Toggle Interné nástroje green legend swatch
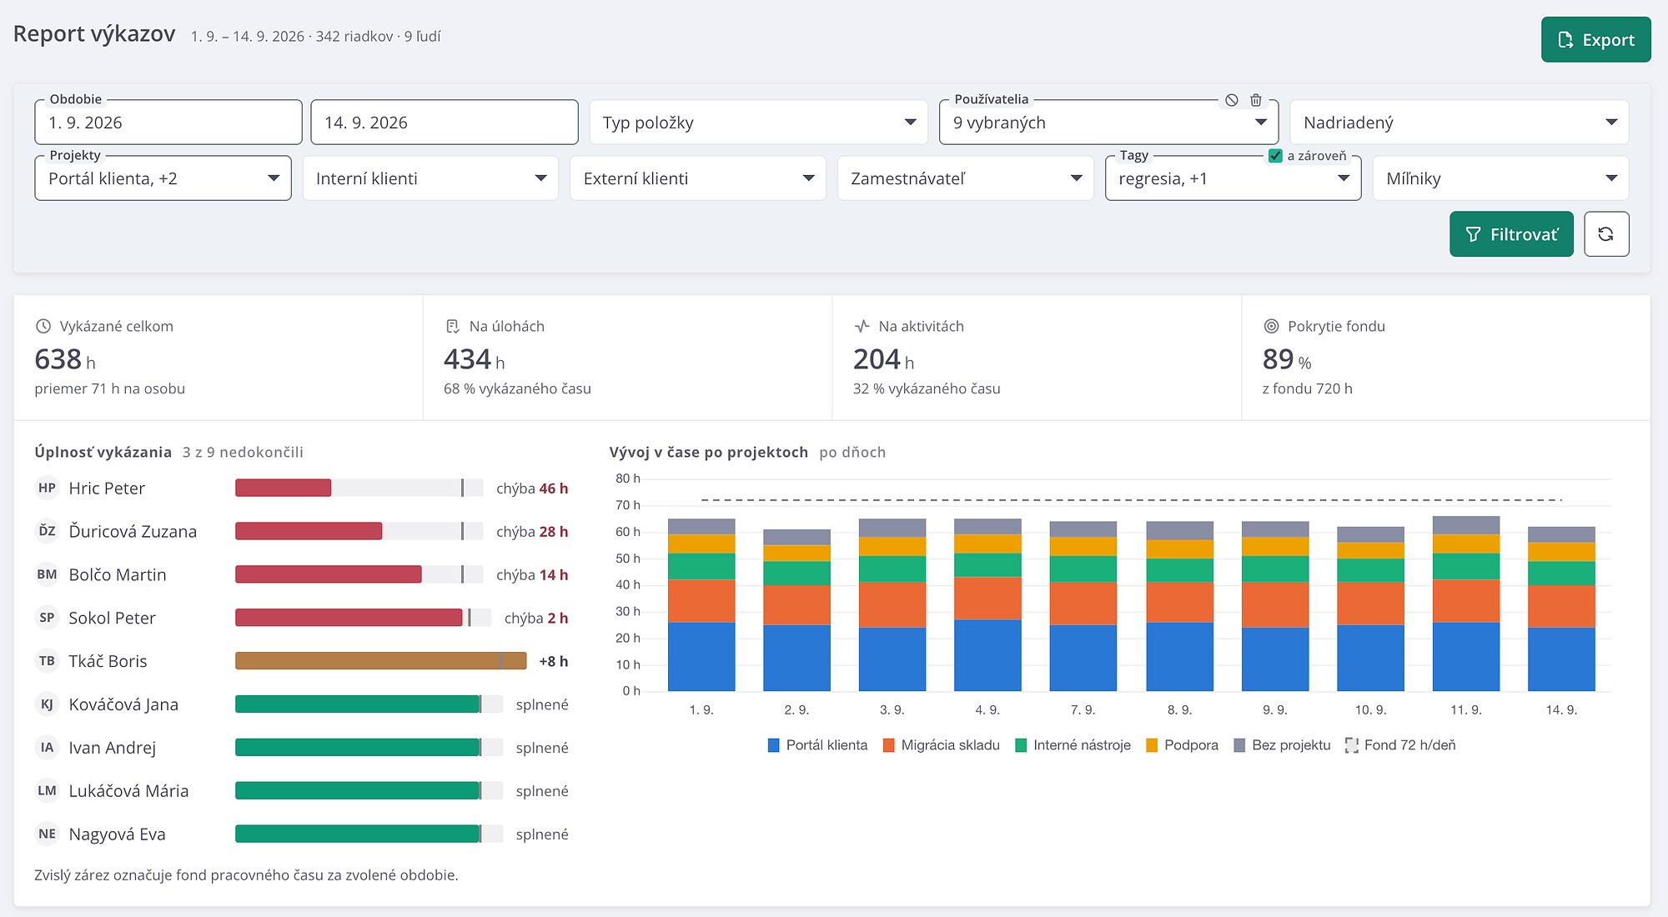The height and width of the screenshot is (917, 1668). tap(1021, 745)
